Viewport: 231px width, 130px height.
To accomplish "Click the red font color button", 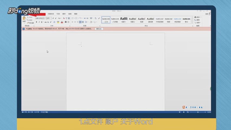I will click(62, 22).
